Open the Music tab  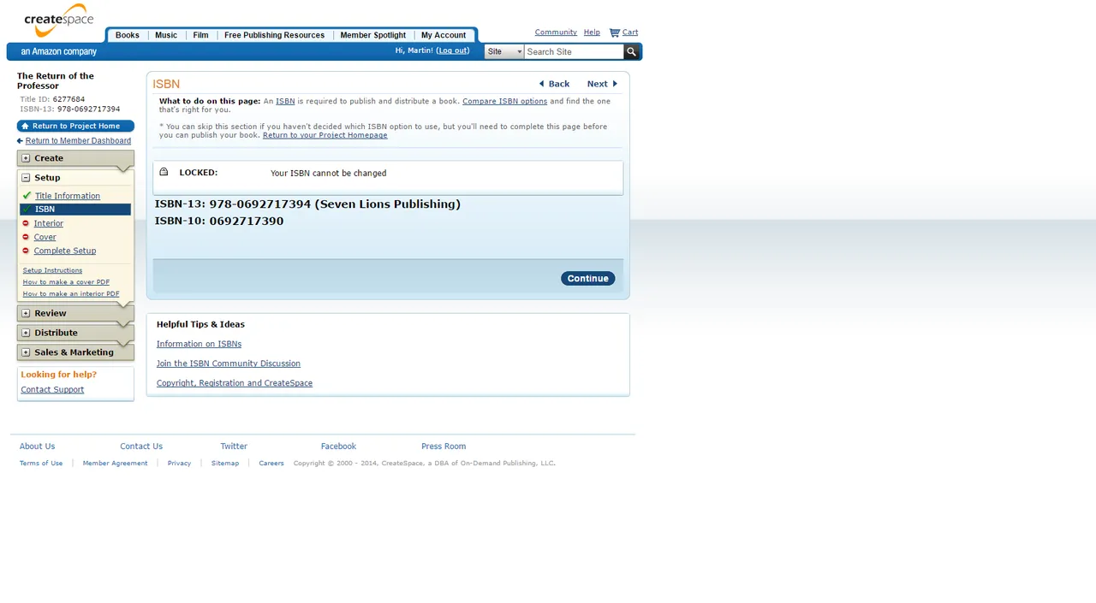166,35
